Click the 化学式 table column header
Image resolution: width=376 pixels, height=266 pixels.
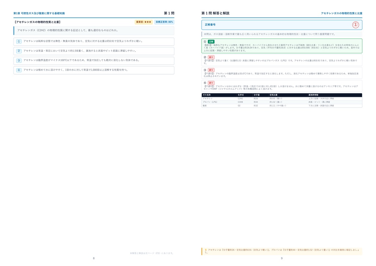pyautogui.click(x=241, y=95)
